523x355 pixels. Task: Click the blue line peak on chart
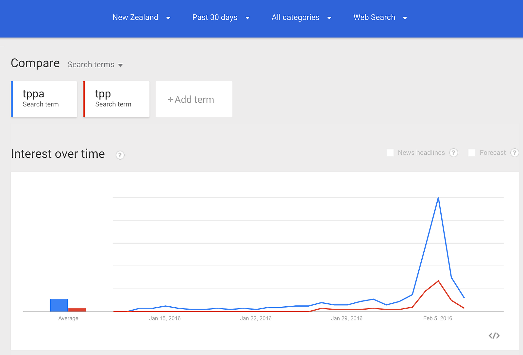tap(438, 198)
